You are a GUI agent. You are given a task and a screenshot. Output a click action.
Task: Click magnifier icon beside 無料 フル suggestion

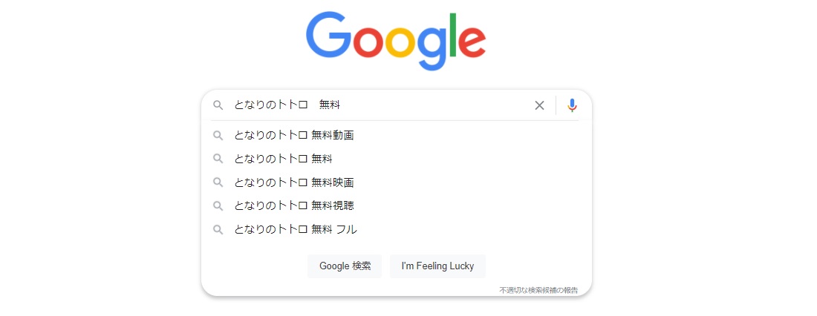(x=218, y=229)
